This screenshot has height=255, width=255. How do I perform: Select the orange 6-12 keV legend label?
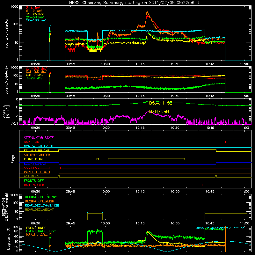coord(34,11)
